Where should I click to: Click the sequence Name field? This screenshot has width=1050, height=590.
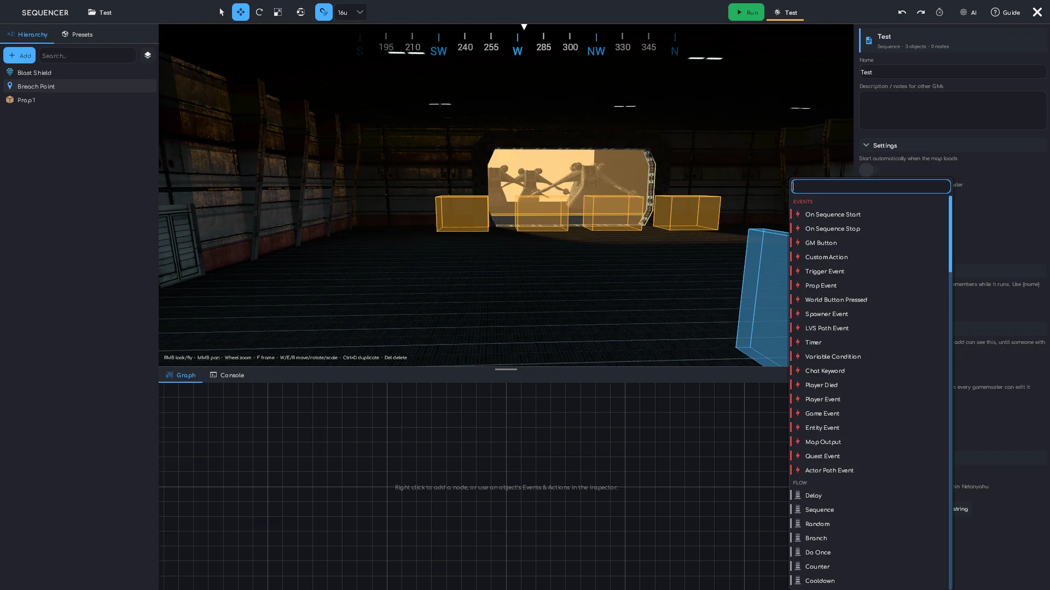tap(953, 72)
